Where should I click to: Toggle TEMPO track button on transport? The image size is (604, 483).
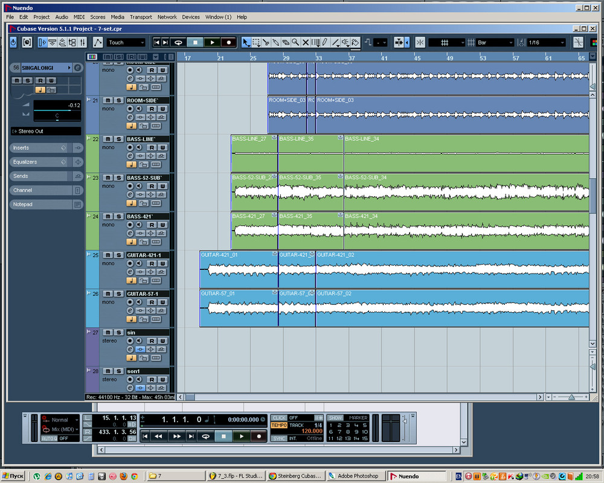(x=279, y=425)
